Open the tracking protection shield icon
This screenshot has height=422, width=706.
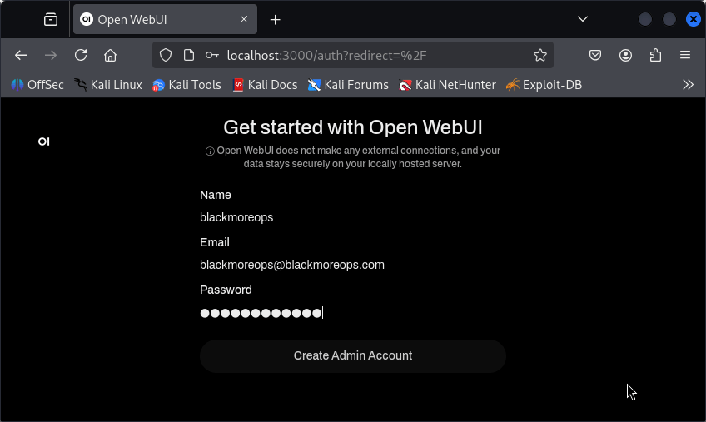click(166, 56)
